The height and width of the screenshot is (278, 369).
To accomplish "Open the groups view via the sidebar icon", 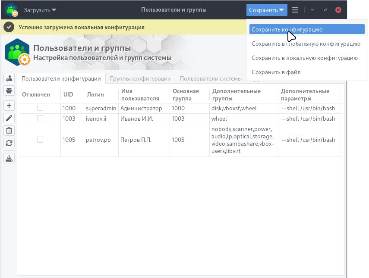I will [x=9, y=90].
